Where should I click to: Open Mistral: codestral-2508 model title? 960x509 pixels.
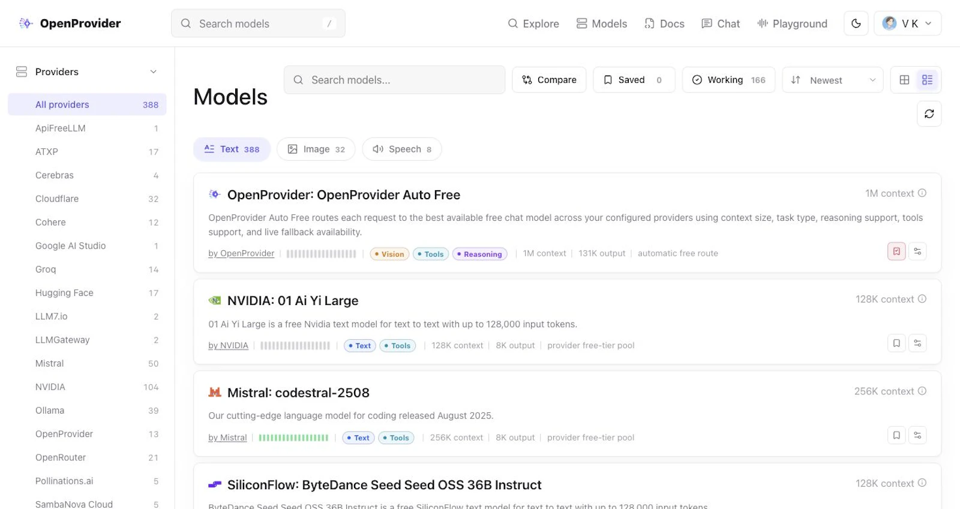pos(298,393)
